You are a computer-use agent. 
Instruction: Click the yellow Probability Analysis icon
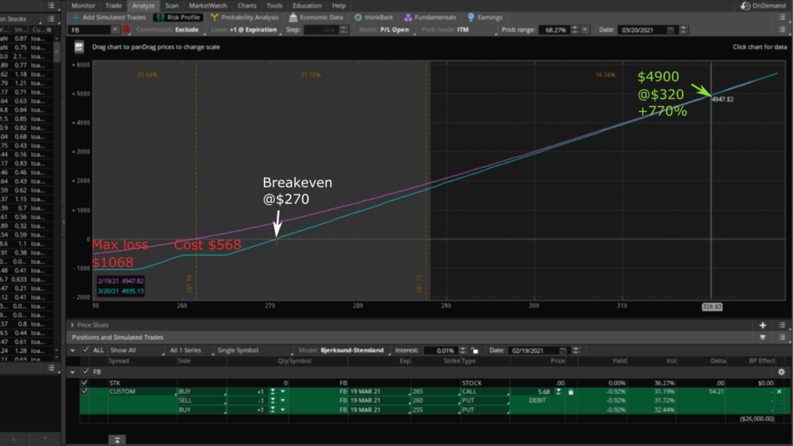[x=215, y=17]
